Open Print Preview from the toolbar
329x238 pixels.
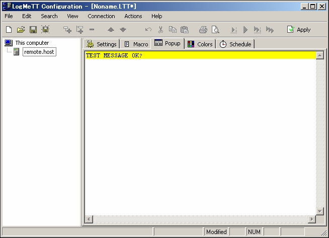(215, 30)
